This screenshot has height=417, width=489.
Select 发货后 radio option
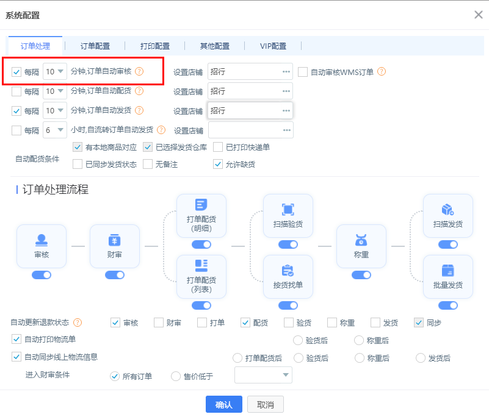pos(421,358)
